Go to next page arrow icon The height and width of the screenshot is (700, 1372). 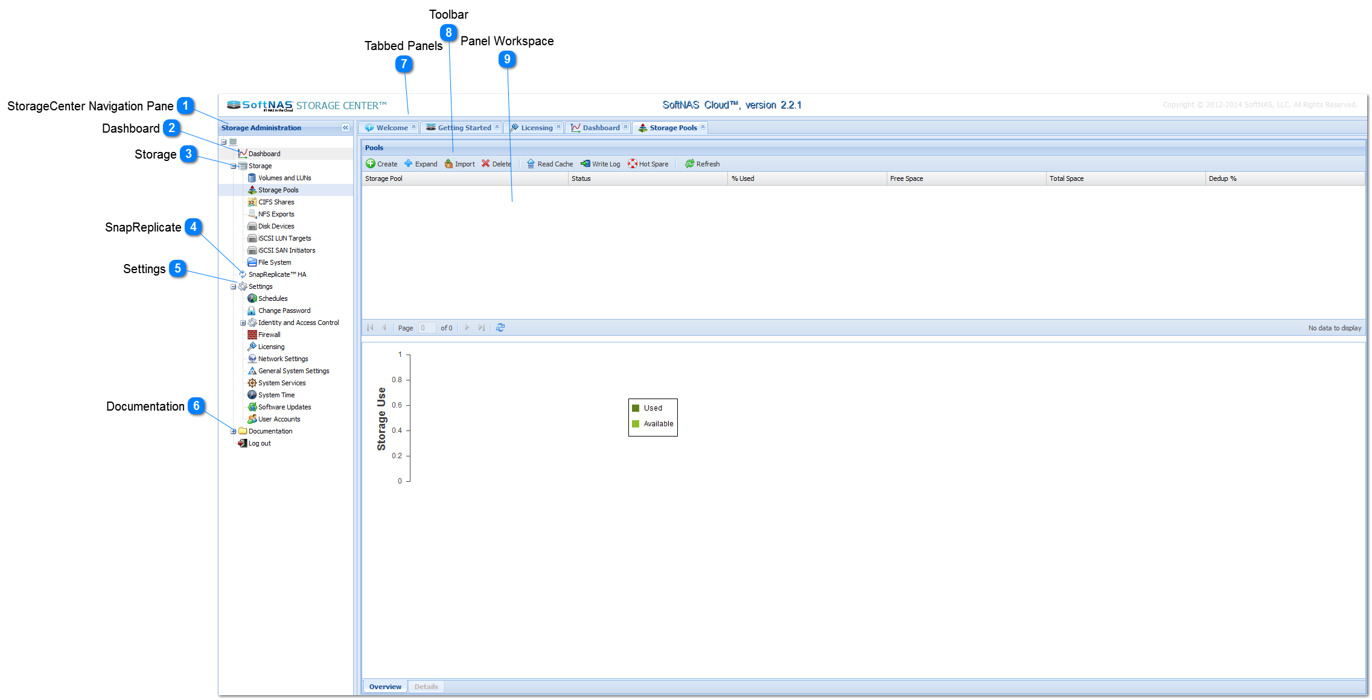pos(467,327)
